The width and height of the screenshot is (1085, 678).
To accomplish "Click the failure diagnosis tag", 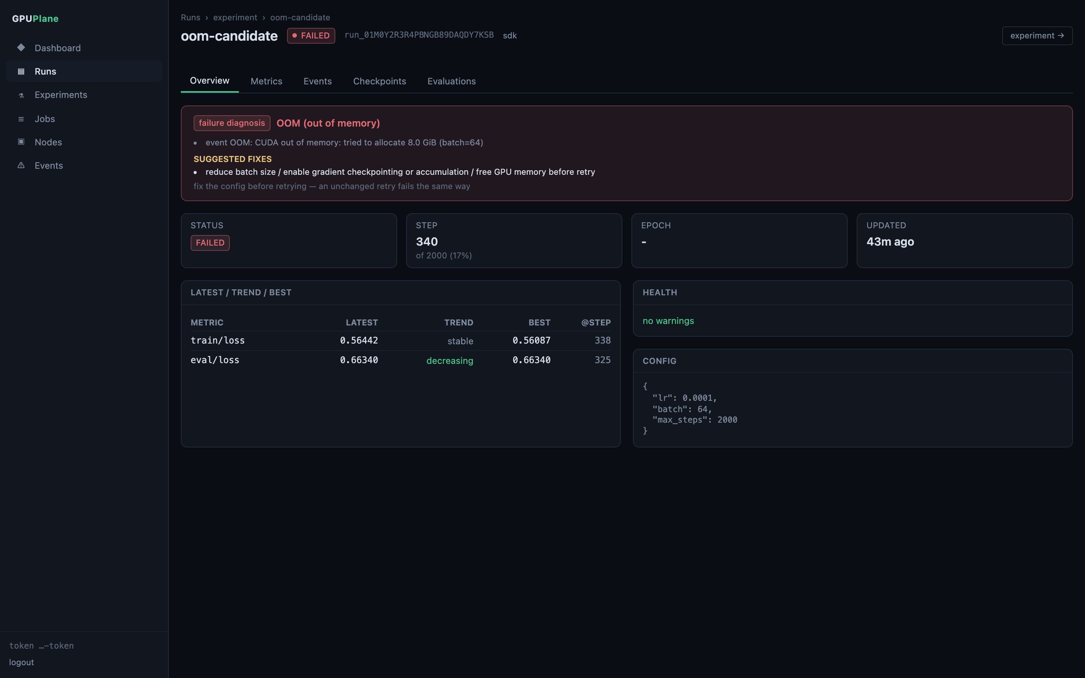I will click(232, 123).
